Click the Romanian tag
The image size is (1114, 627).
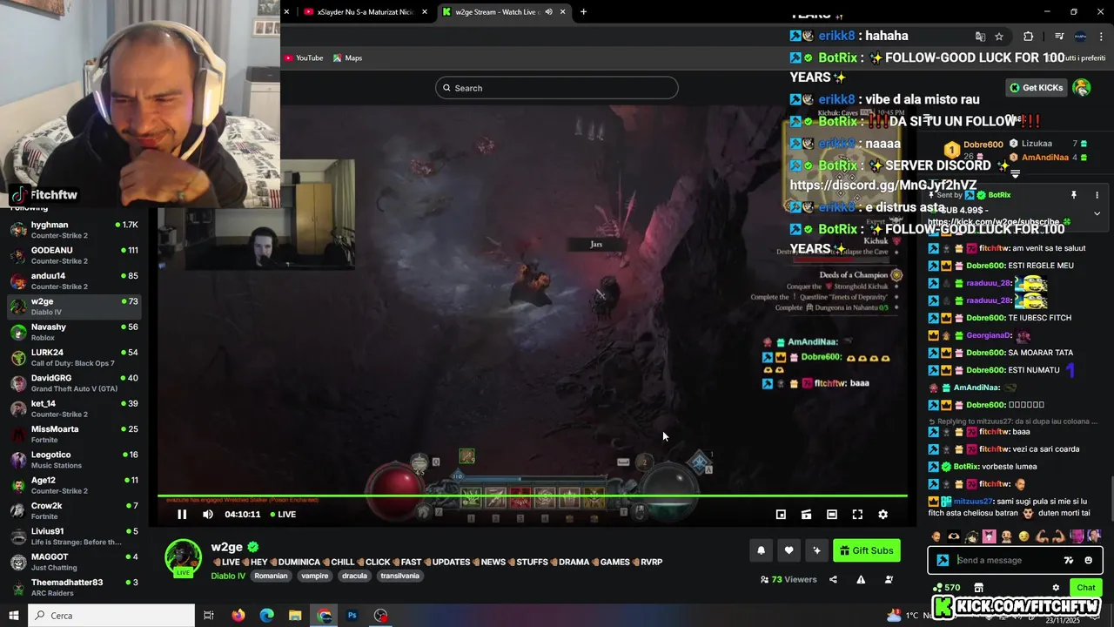[x=271, y=576]
